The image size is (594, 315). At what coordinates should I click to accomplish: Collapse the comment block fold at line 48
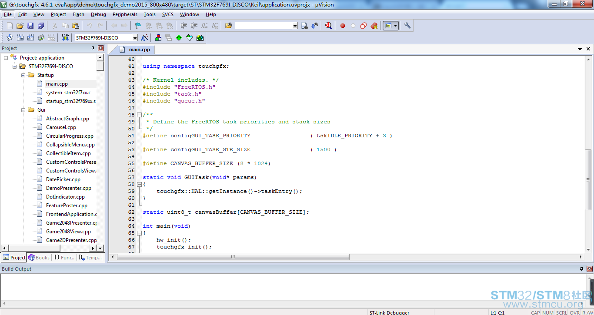[x=139, y=115]
